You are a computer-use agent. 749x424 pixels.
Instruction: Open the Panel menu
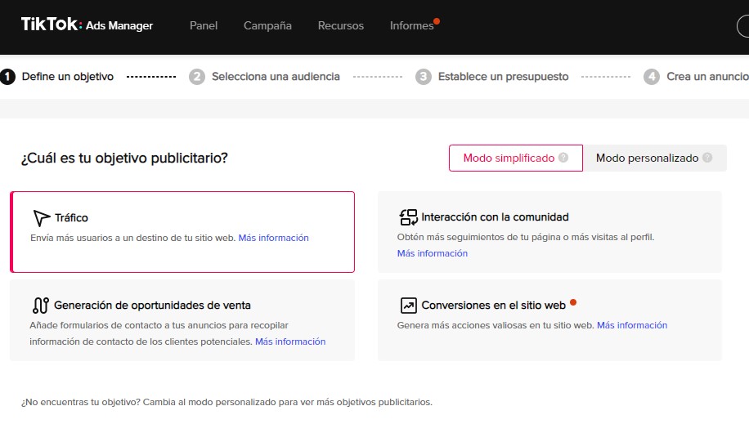click(204, 25)
